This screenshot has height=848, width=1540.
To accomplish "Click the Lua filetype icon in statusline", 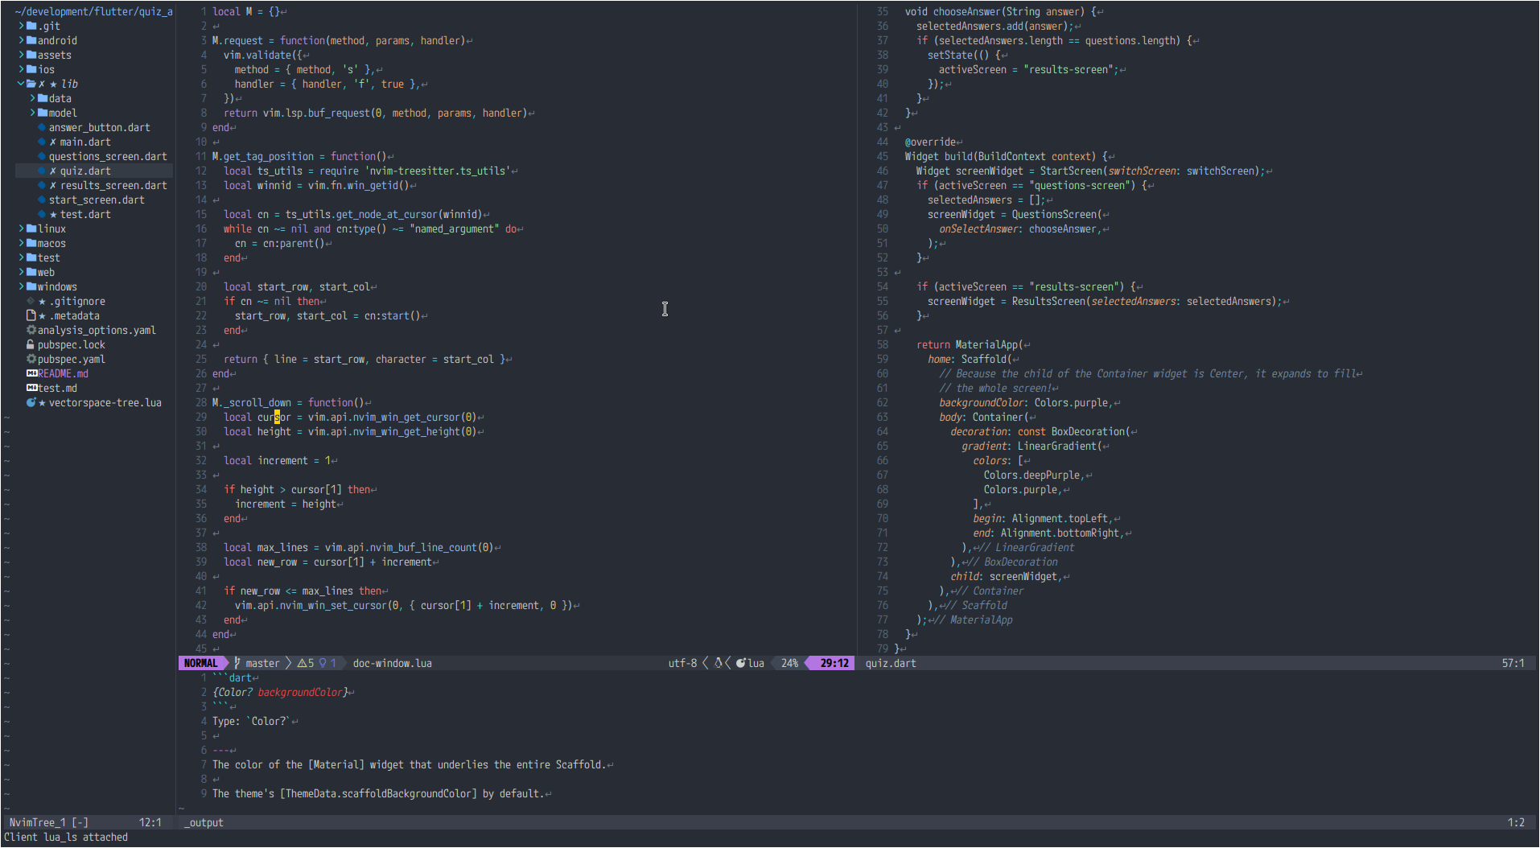I will 741,663.
